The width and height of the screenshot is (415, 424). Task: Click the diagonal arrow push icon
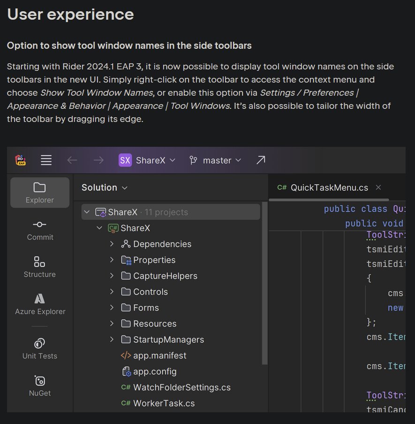tap(261, 160)
